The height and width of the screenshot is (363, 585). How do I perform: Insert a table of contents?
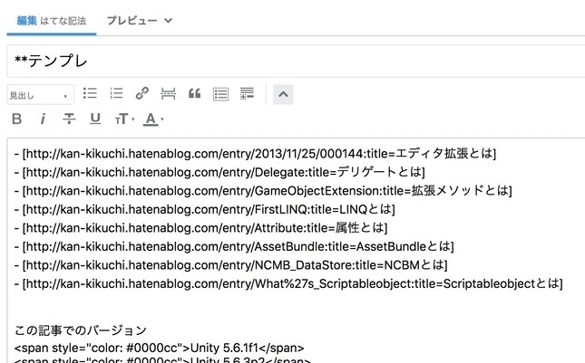click(x=221, y=94)
